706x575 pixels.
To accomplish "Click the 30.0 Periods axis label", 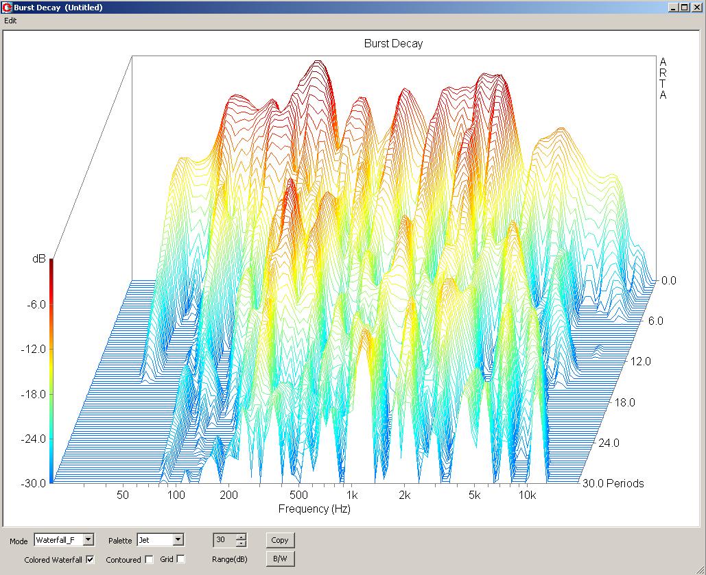I will (x=613, y=483).
